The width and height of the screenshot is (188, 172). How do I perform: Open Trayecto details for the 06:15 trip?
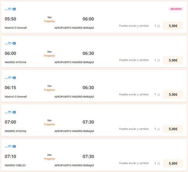[49, 90]
